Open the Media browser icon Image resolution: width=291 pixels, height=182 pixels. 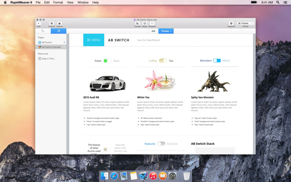point(145,23)
